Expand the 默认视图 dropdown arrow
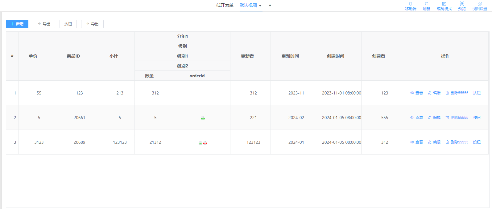492x209 pixels. (260, 6)
